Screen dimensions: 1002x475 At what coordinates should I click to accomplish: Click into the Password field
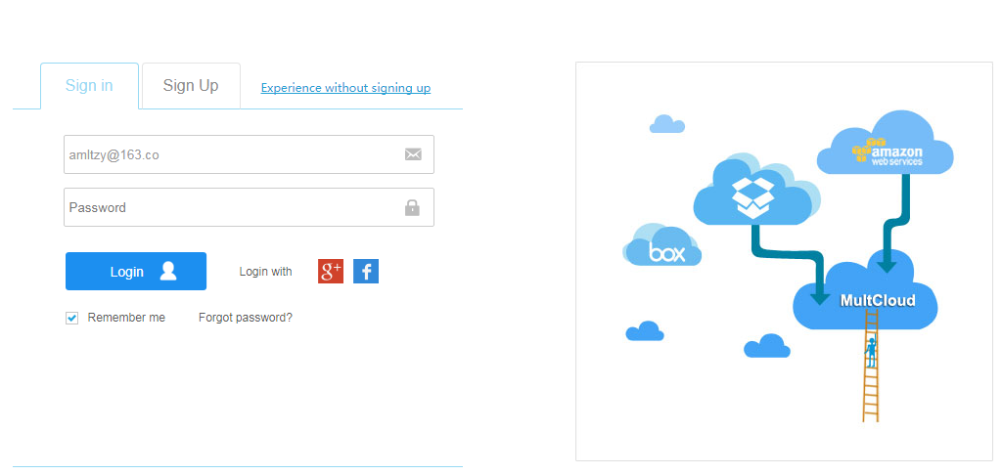[249, 207]
